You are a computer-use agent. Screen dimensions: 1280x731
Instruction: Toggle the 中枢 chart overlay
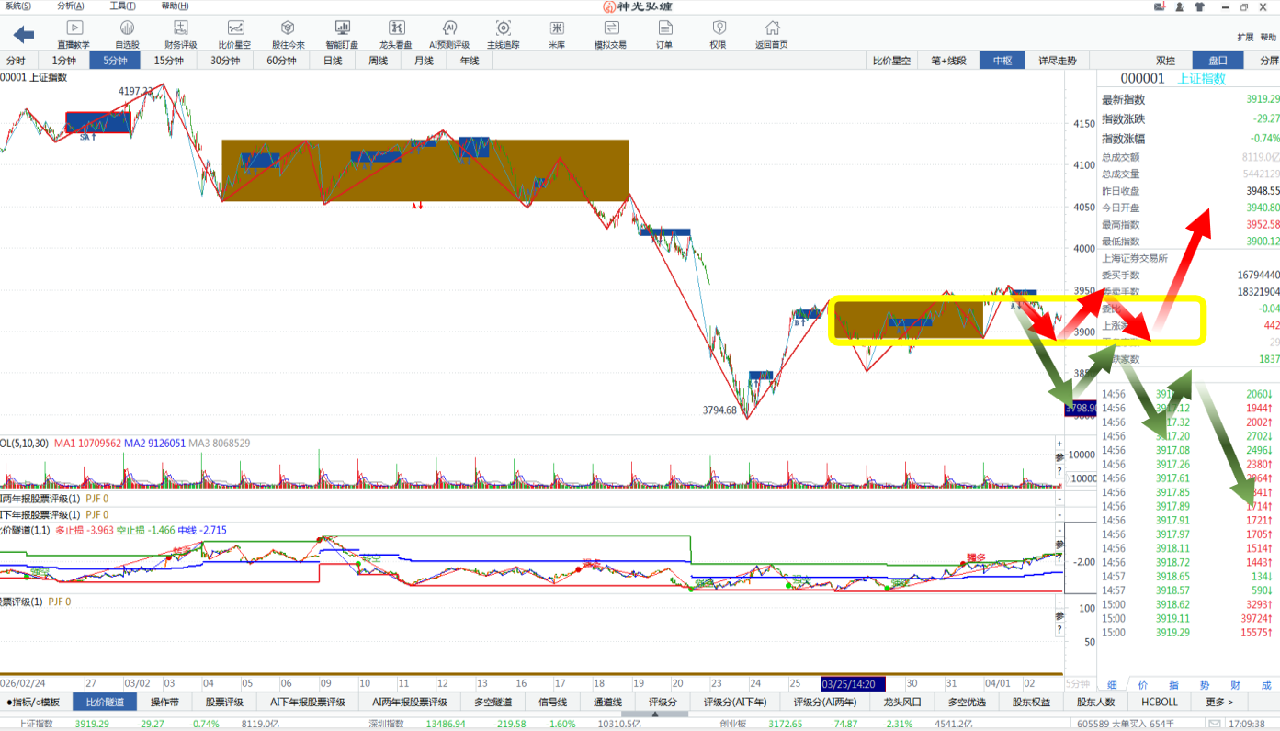coord(1002,61)
